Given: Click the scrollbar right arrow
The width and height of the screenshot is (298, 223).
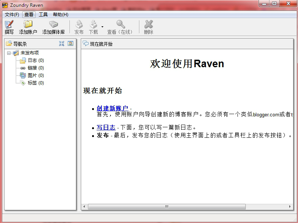Looking at the screenshot, I should tap(290, 206).
